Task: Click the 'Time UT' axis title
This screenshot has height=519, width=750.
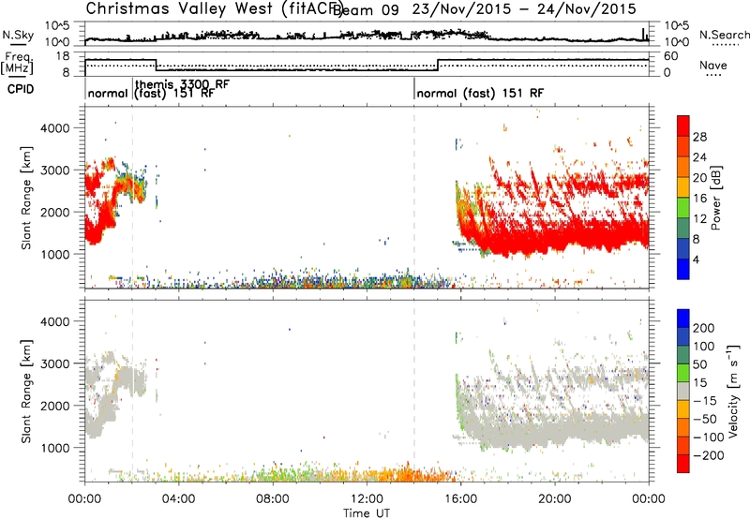Action: point(367,513)
